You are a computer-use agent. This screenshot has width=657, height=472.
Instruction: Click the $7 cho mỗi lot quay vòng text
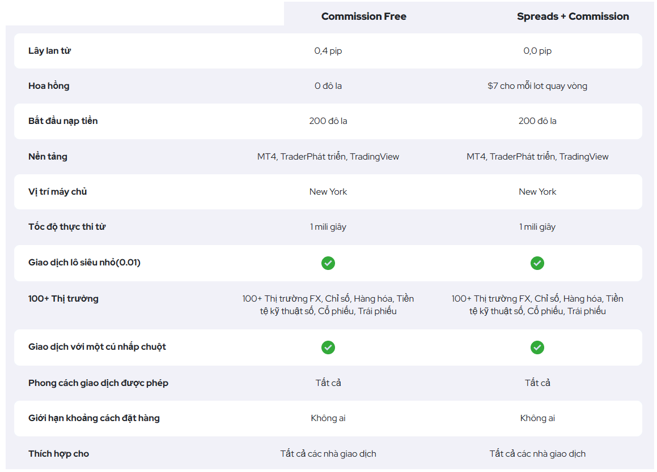coord(537,86)
